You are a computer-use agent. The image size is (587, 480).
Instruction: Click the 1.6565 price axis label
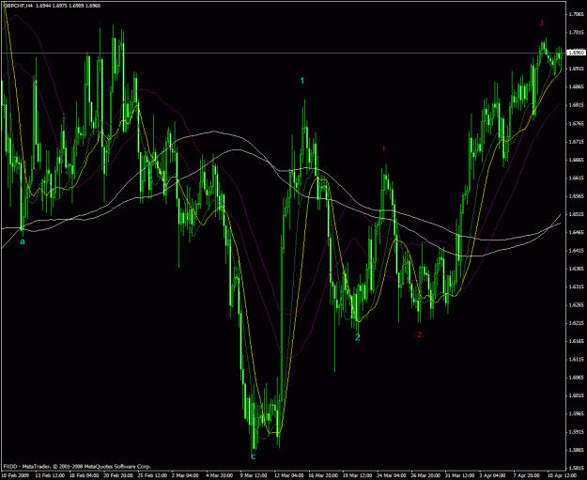click(576, 195)
